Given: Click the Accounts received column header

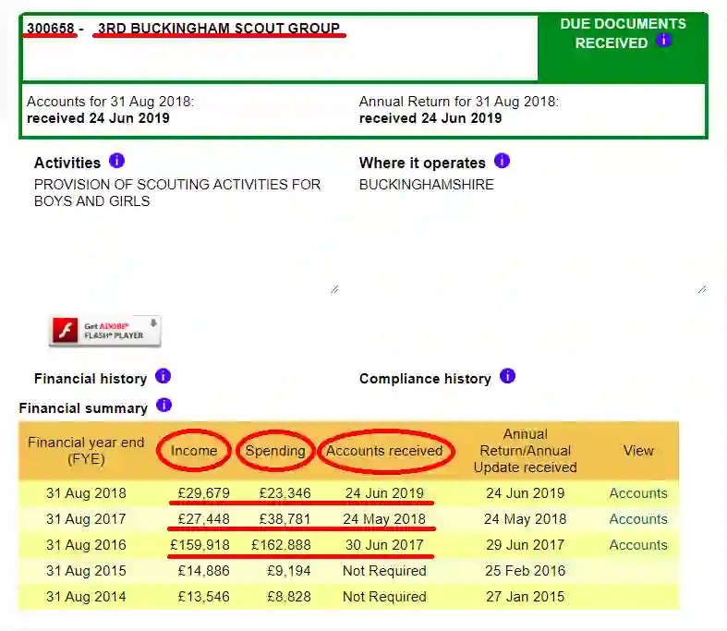Looking at the screenshot, I should point(384,451).
